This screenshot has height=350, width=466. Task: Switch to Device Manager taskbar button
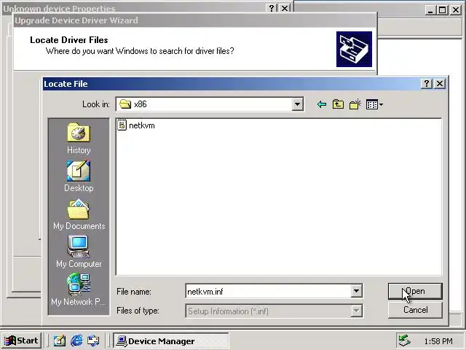pos(171,341)
